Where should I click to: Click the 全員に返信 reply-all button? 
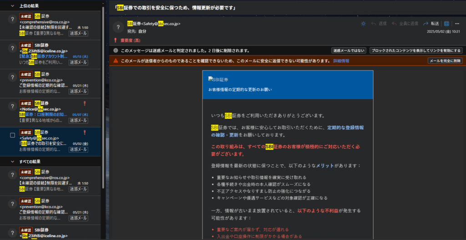[405, 24]
